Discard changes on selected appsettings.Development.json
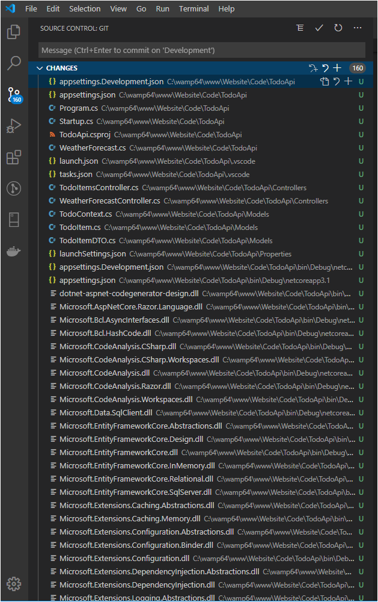Viewport: 378px width, 602px height. tap(336, 81)
